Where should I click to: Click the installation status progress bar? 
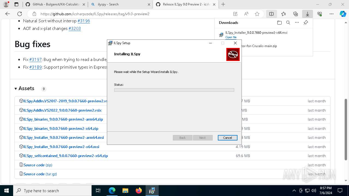174,90
